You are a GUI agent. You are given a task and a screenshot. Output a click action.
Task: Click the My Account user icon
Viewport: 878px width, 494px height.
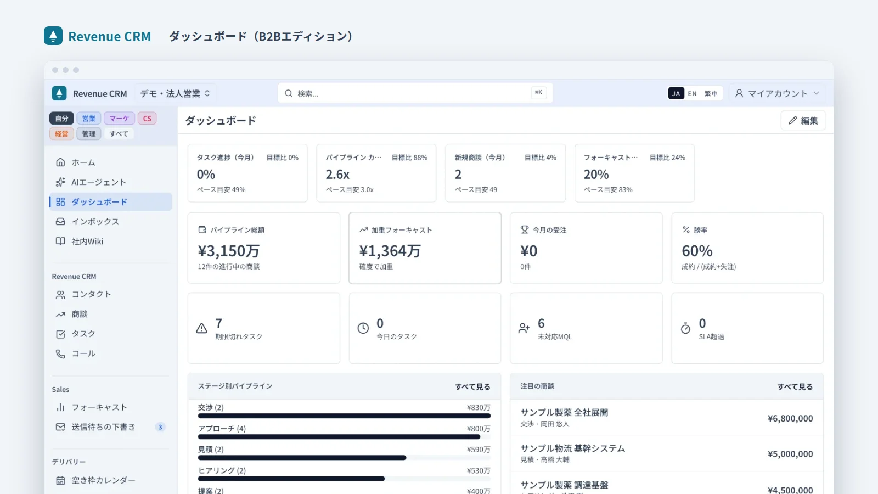(739, 93)
